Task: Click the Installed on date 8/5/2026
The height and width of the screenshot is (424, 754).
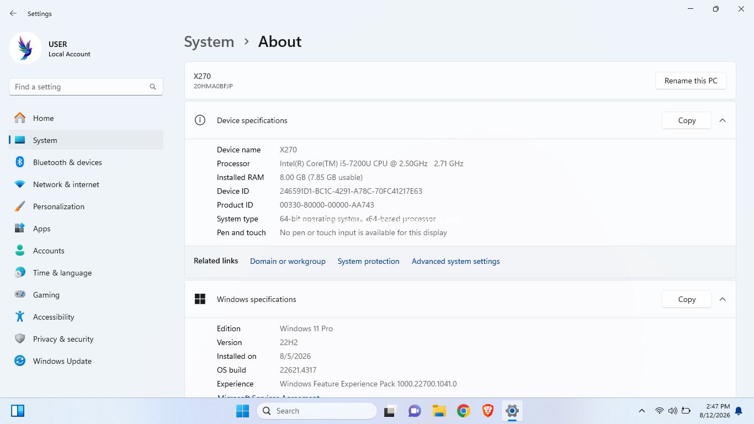Action: tap(295, 356)
